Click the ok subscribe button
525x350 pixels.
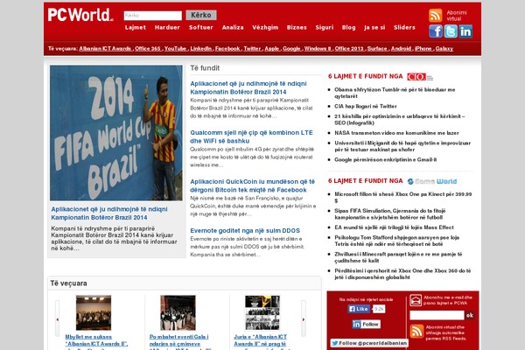coord(469,315)
